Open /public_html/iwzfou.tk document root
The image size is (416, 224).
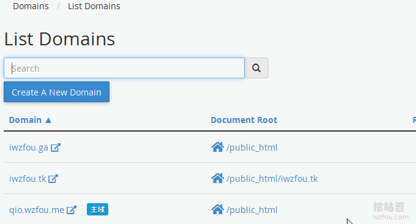coord(272,179)
